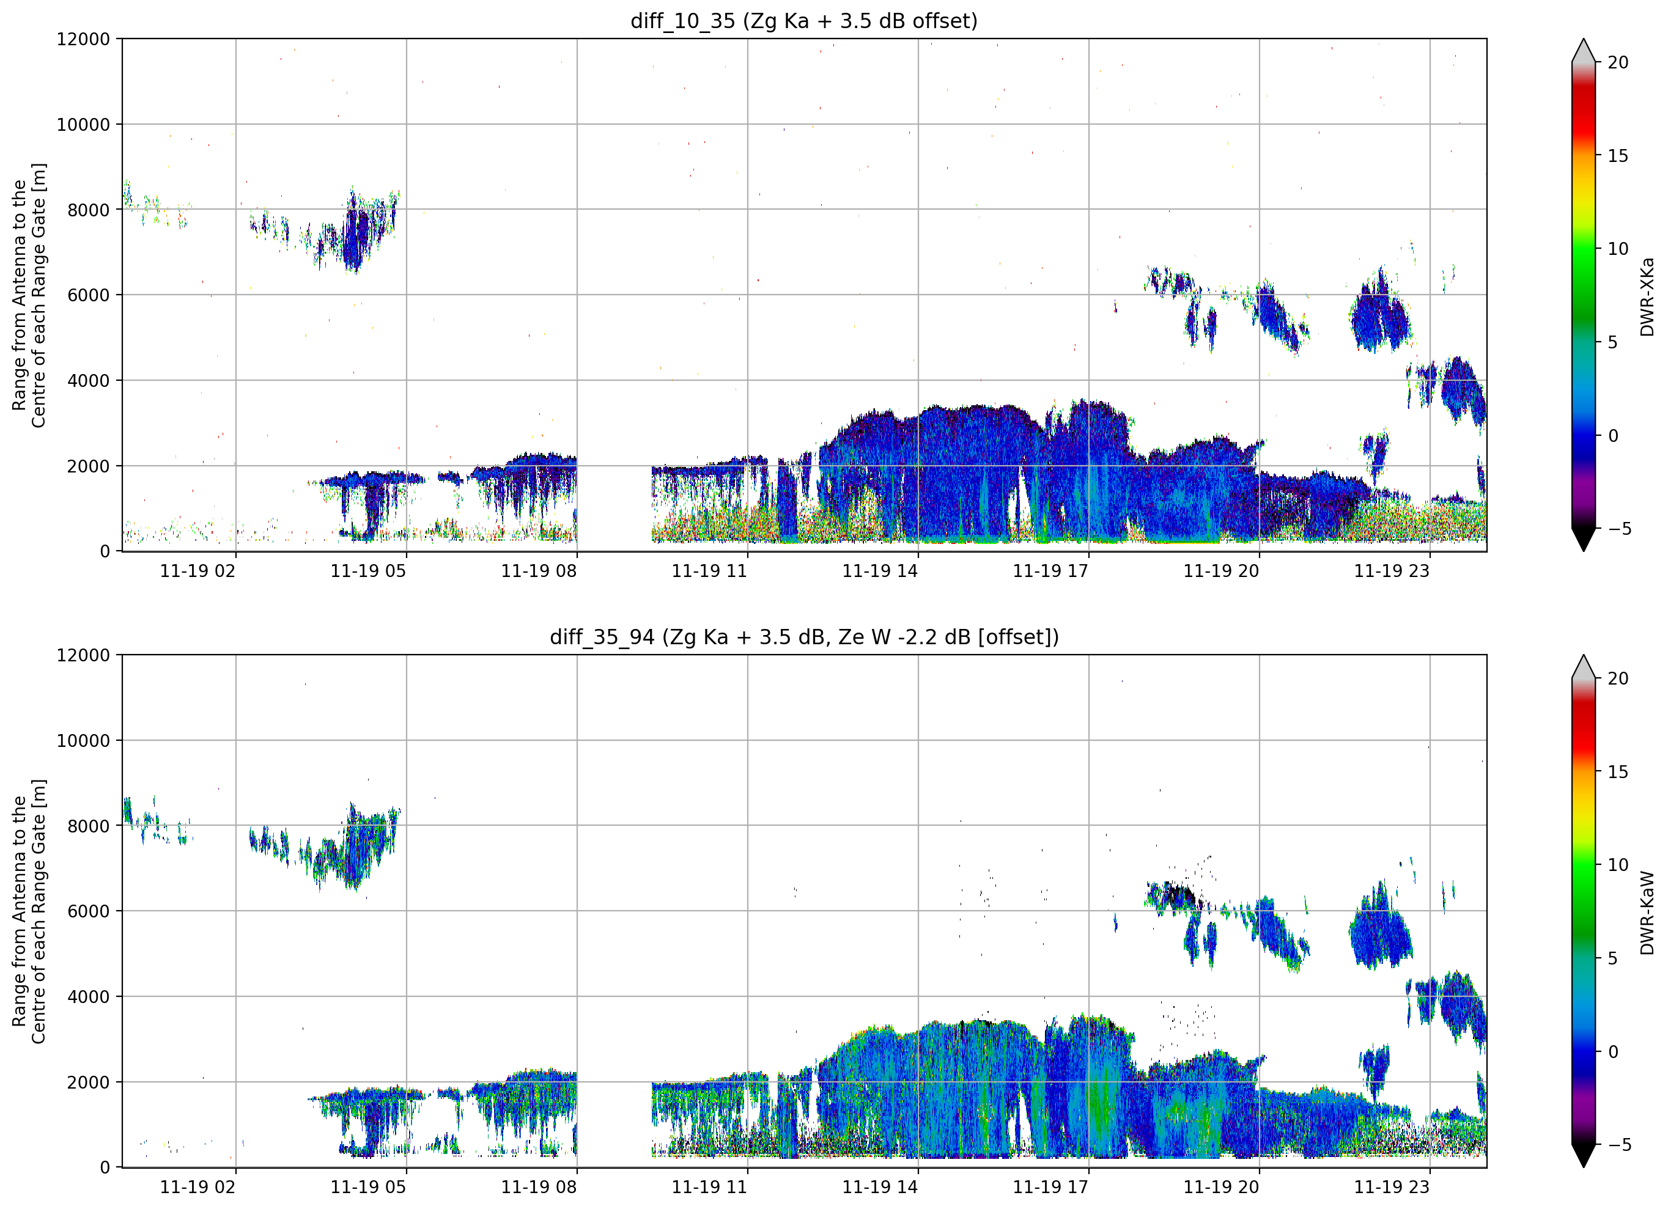1668x1209 pixels.
Task: Click '11-19 08' tick label under diff_35_94 plot
Action: coord(539,1187)
